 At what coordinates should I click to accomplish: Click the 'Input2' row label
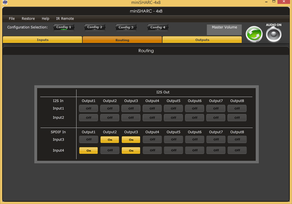pos(58,118)
